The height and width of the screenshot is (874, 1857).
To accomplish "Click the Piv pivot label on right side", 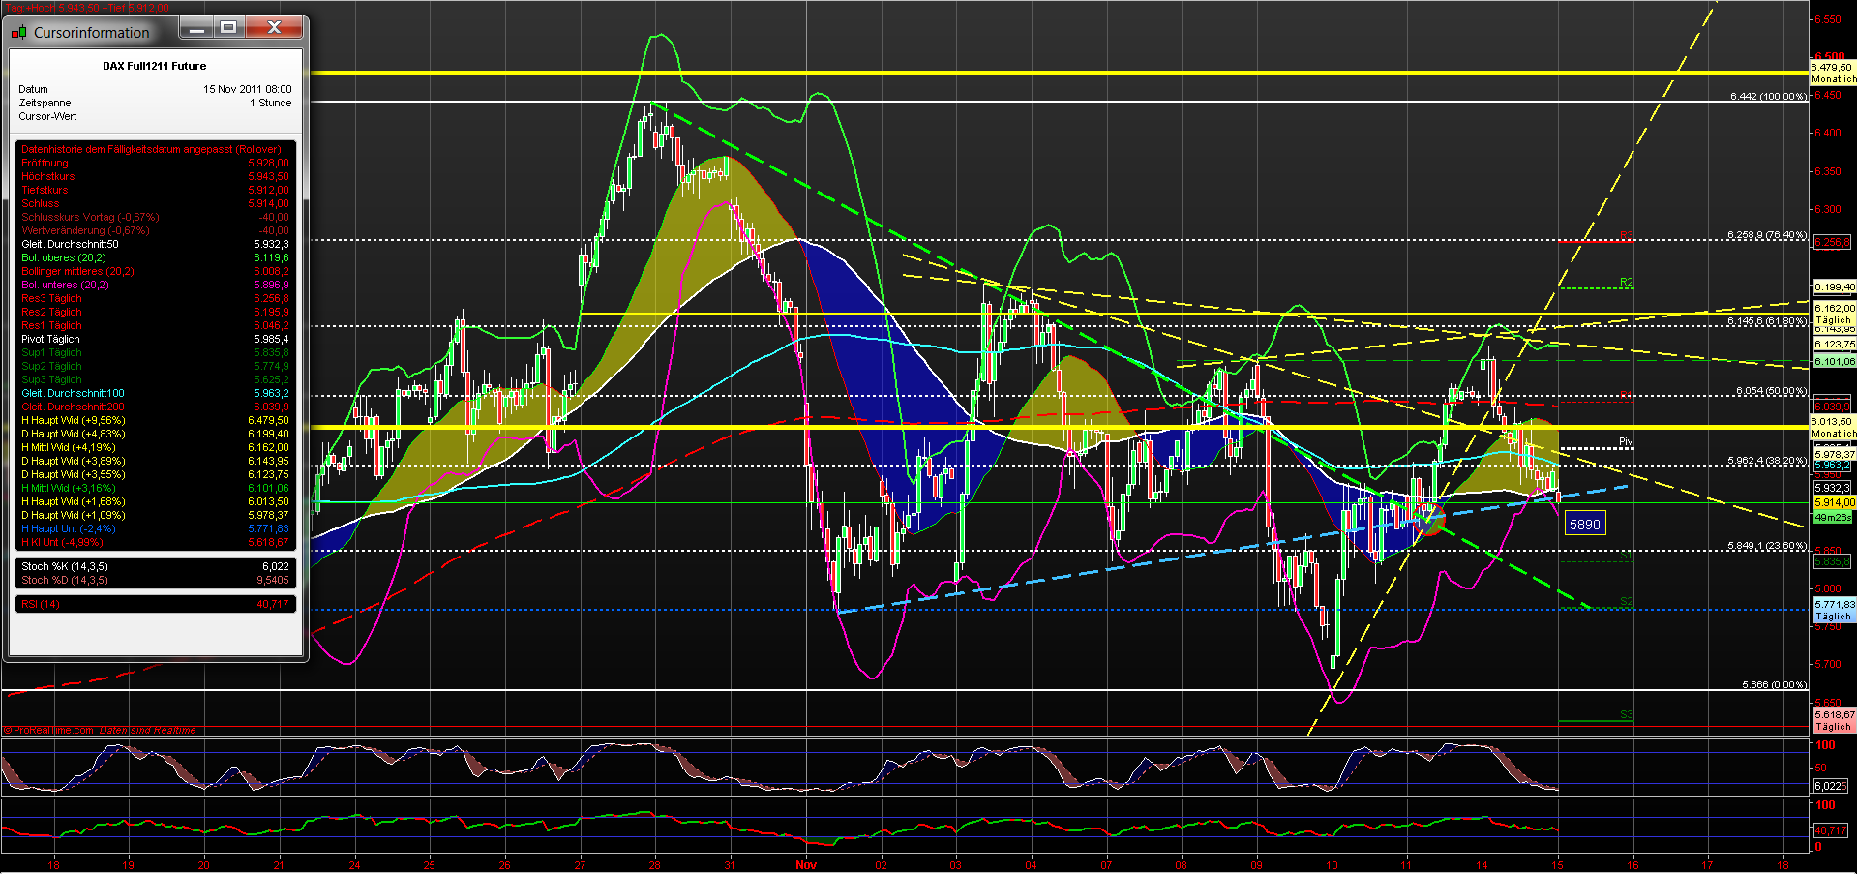I will (1626, 441).
